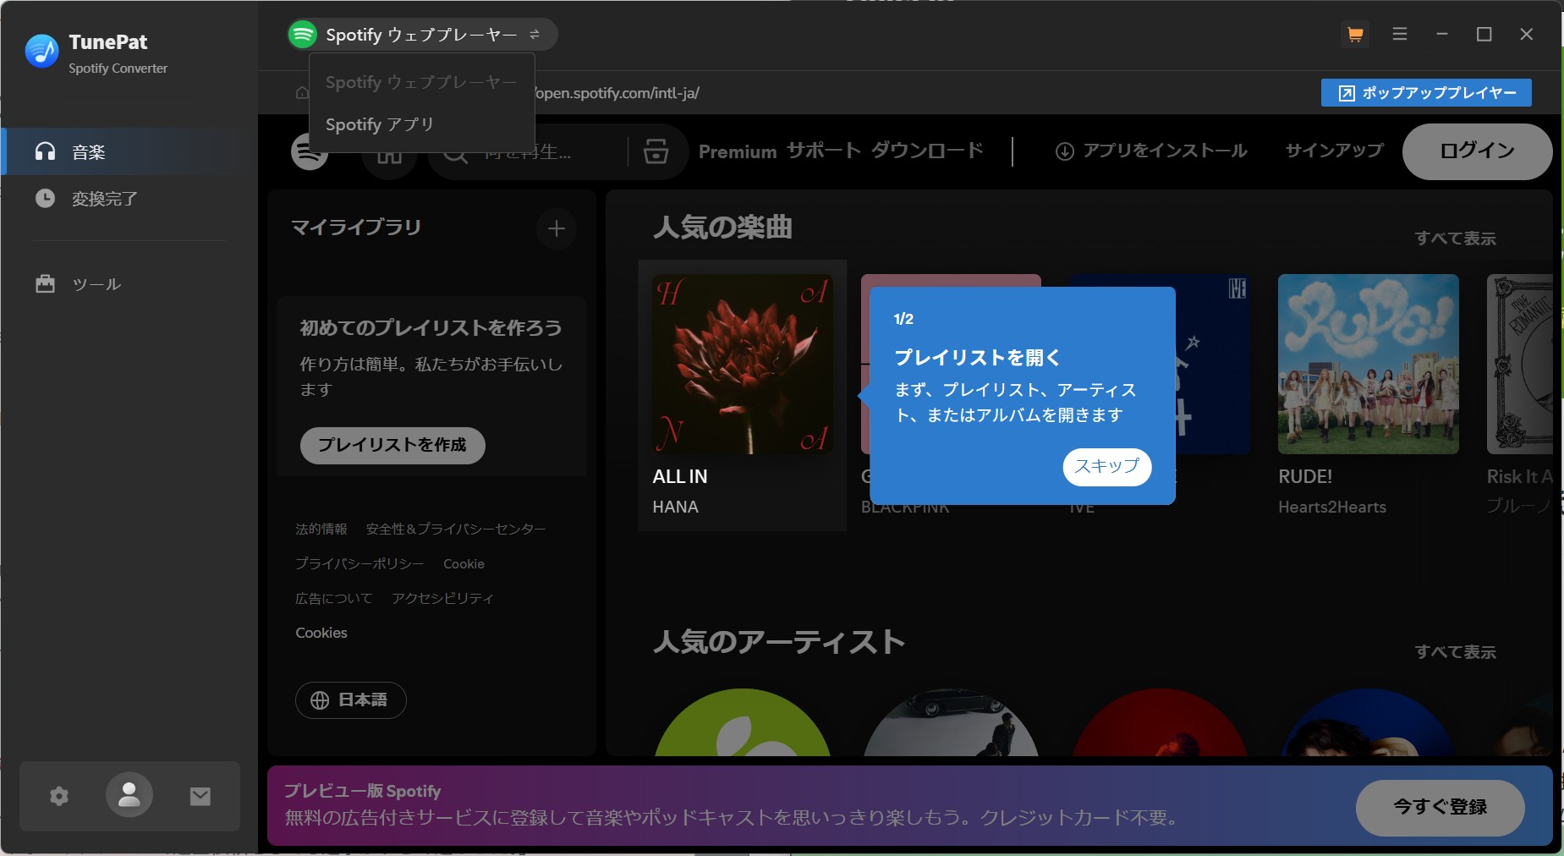Select Spotify ウェブプレーヤー in dropdown list

click(x=421, y=82)
